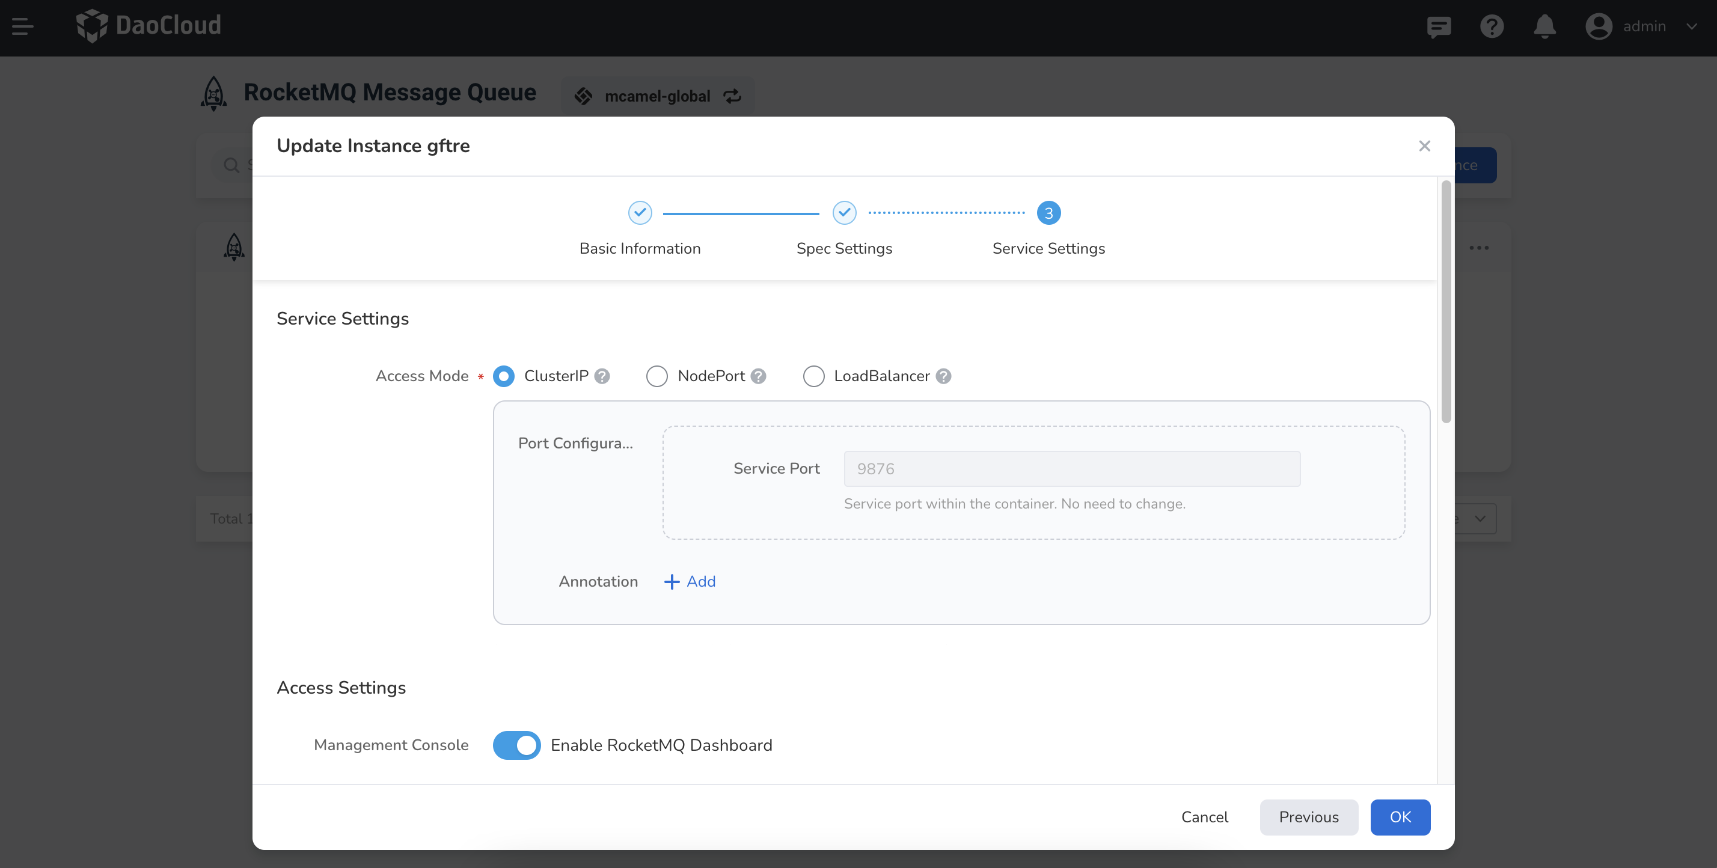Viewport: 1717px width, 868px height.
Task: Click the LoadBalancer help tooltip icon
Action: (943, 376)
